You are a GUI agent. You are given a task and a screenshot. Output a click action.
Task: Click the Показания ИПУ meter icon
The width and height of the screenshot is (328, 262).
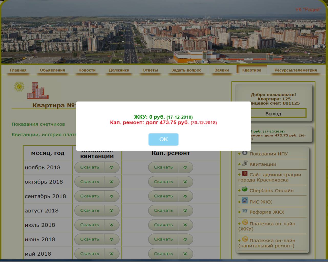[245, 153]
